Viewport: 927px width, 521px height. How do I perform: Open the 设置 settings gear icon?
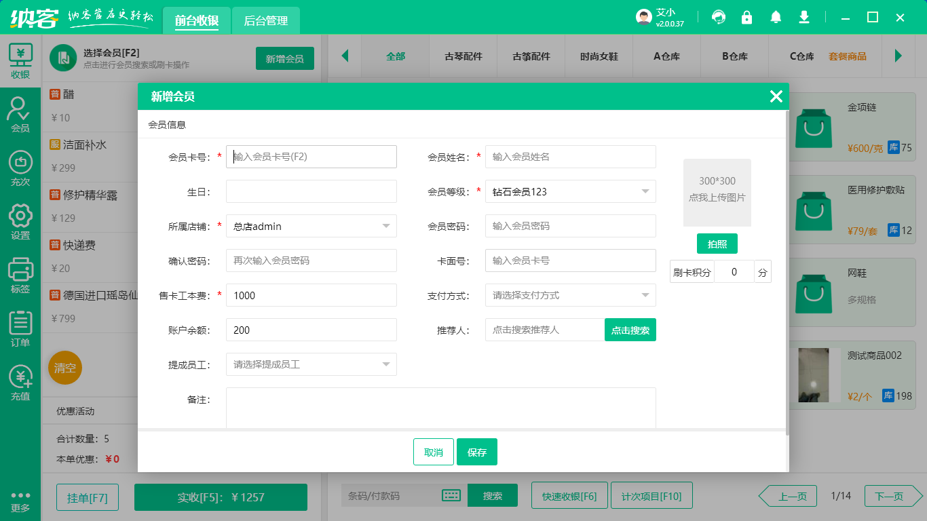click(x=20, y=222)
